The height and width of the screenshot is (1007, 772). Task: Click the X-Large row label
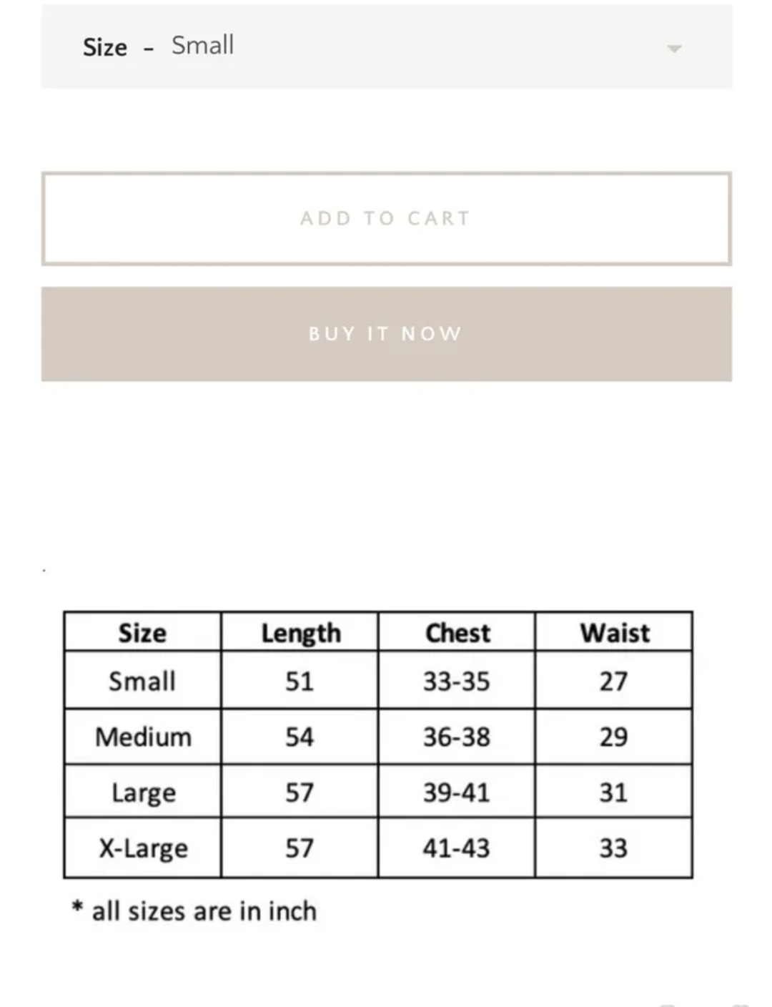(143, 848)
